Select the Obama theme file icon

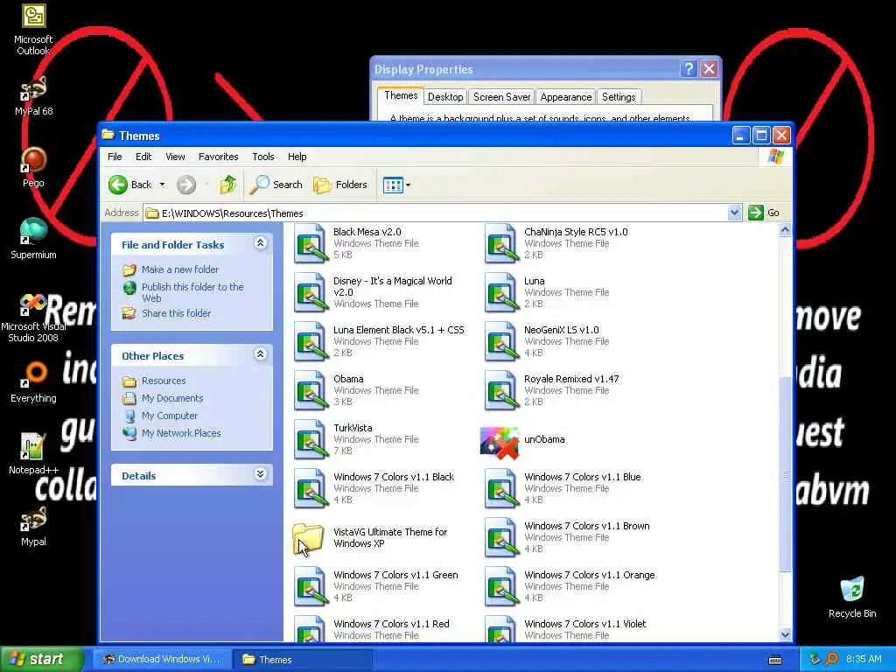pos(311,391)
